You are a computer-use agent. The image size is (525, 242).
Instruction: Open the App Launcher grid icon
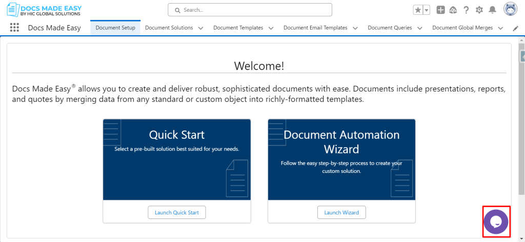[14, 28]
